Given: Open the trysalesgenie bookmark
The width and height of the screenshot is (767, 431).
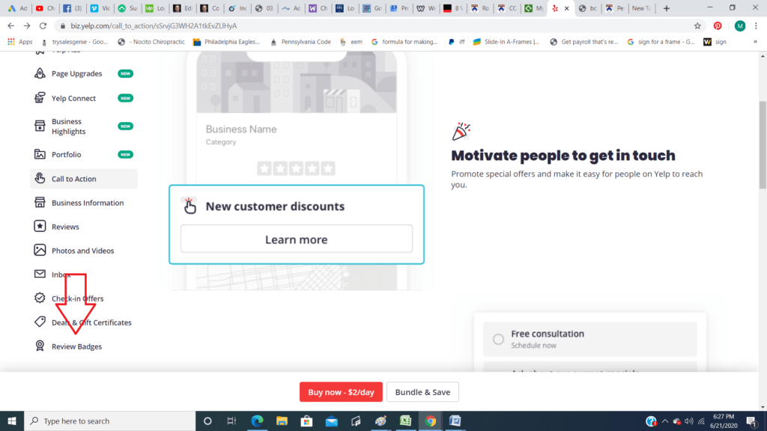Looking at the screenshot, I should point(75,42).
